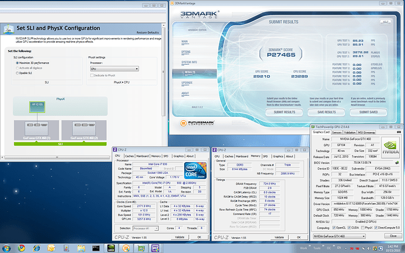Click the GPU-Z BIOS save chip icon
405x253 pixels.
point(397,163)
